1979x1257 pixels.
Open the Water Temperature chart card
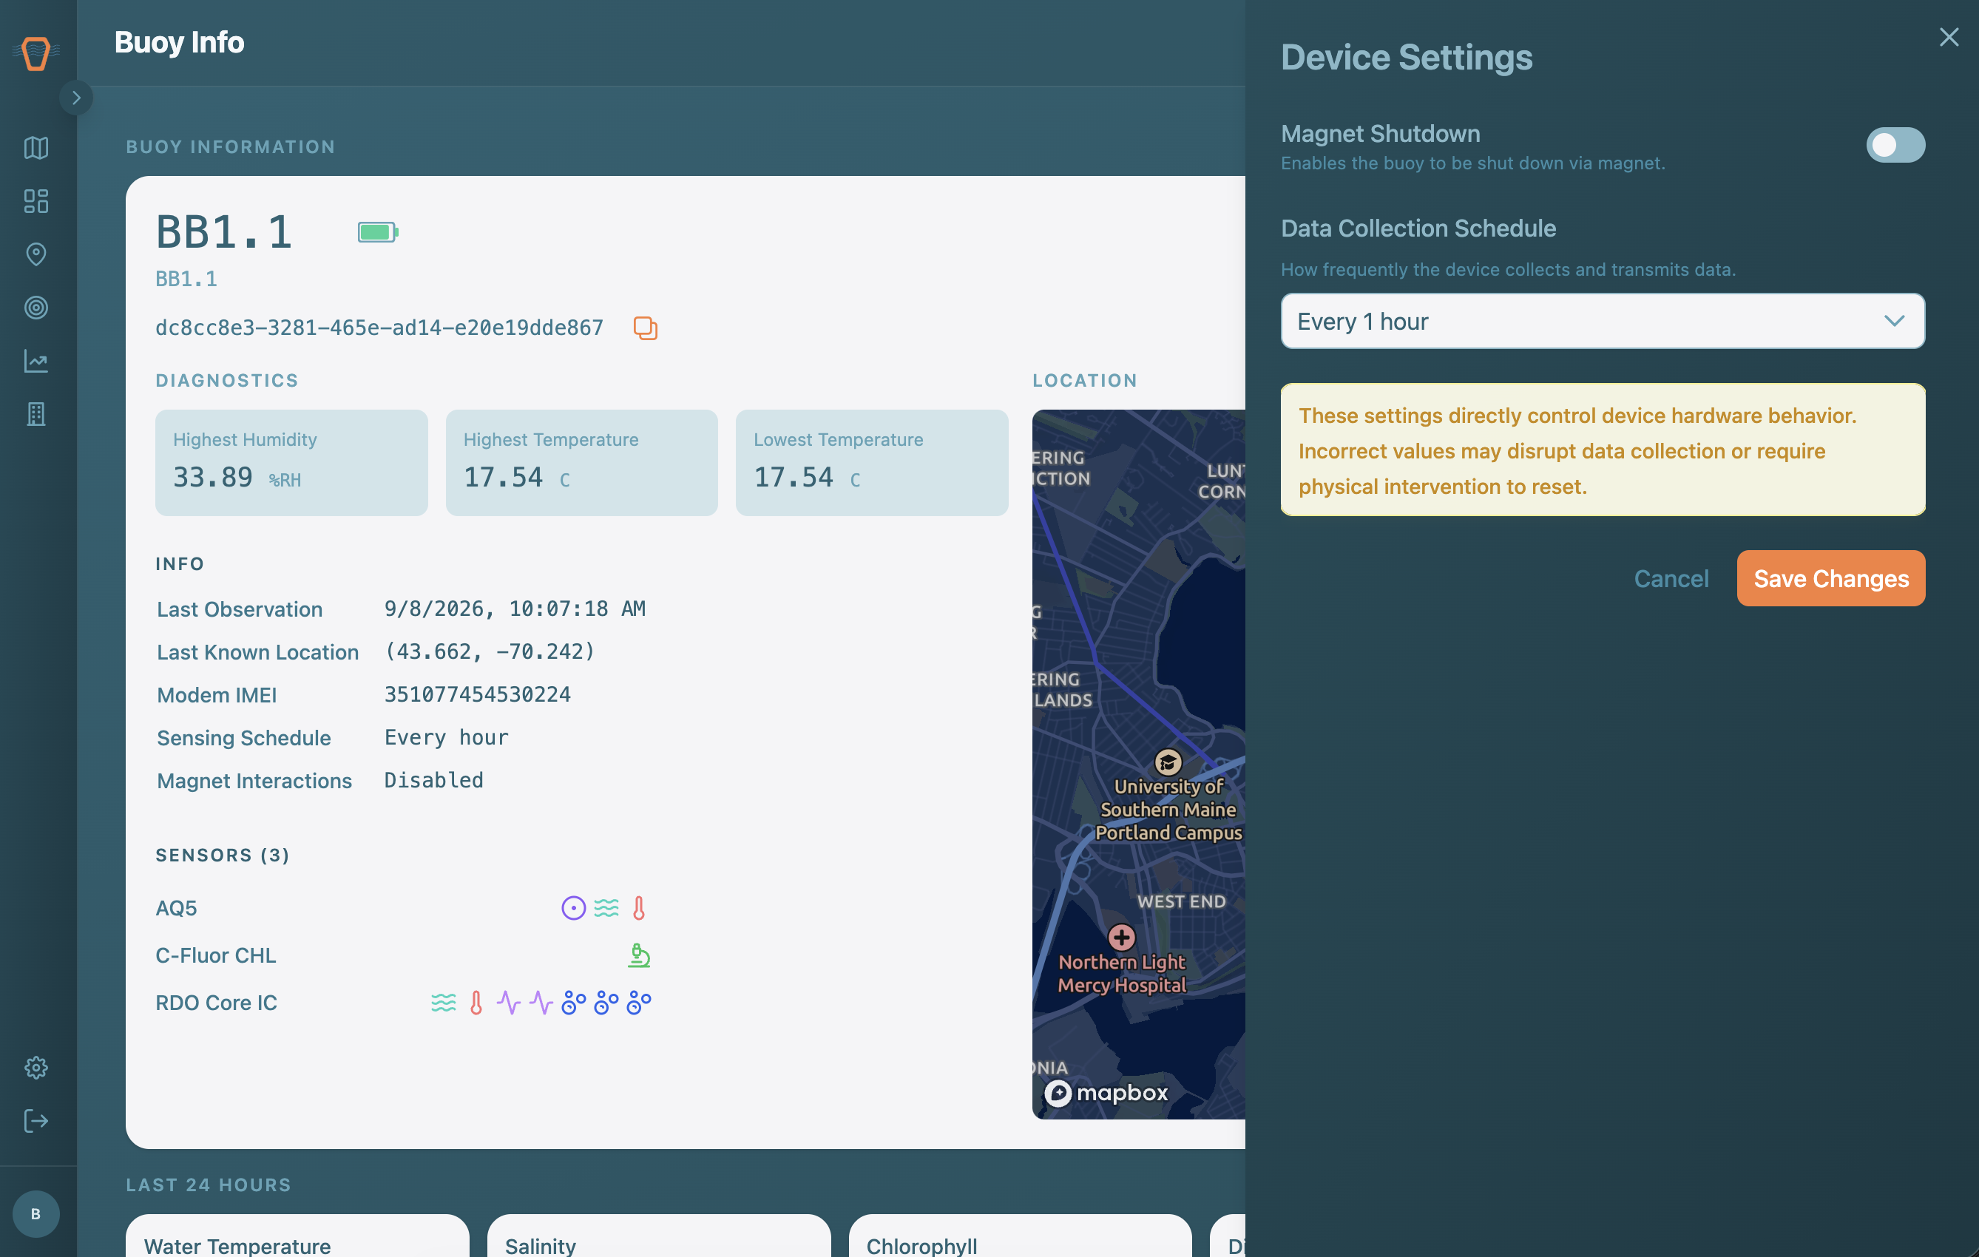tap(297, 1236)
